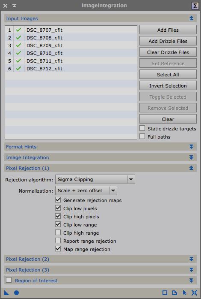This screenshot has width=201, height=299.
Task: Click the Apply Global circle icon
Action: tap(17, 293)
